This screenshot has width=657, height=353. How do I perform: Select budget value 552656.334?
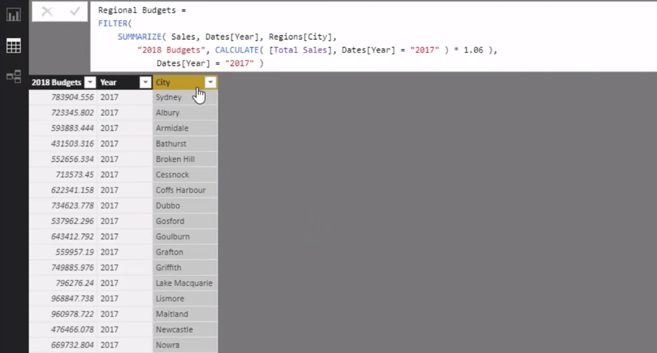click(63, 159)
